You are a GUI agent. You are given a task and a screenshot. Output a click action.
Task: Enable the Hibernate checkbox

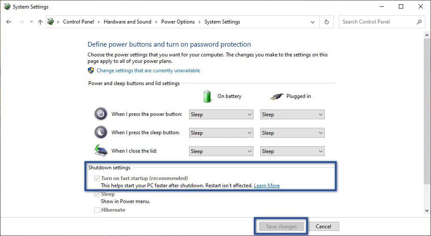pyautogui.click(x=97, y=210)
